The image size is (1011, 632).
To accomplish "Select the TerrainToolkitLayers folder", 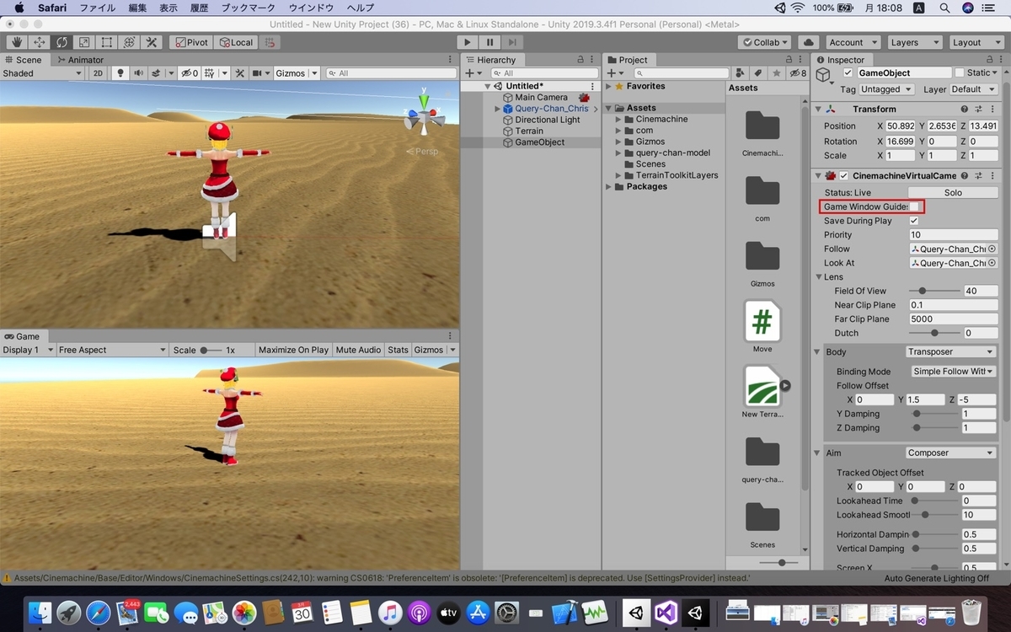I will [677, 175].
